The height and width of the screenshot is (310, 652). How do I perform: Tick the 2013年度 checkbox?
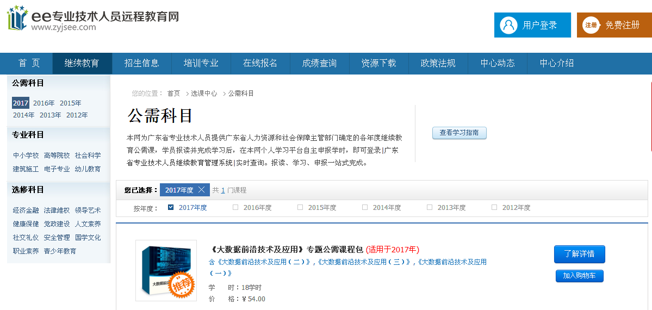point(430,207)
